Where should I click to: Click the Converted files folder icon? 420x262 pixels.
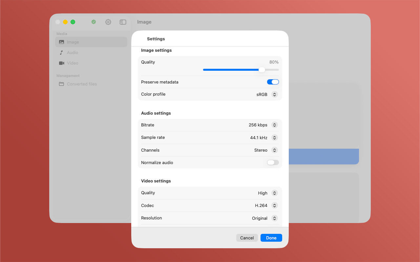(61, 84)
